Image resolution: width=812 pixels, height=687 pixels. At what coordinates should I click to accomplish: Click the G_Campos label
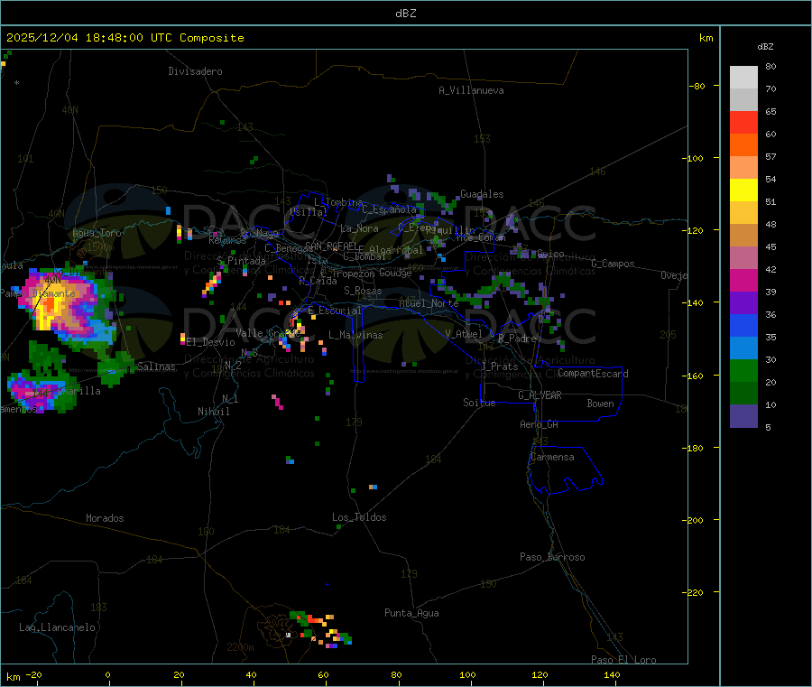[614, 264]
